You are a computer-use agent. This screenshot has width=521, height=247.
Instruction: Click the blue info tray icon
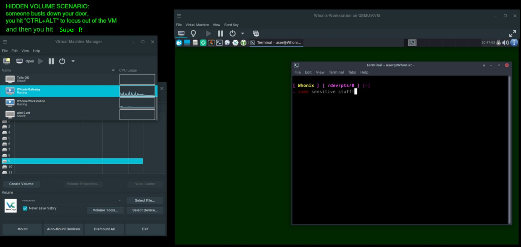[514, 43]
